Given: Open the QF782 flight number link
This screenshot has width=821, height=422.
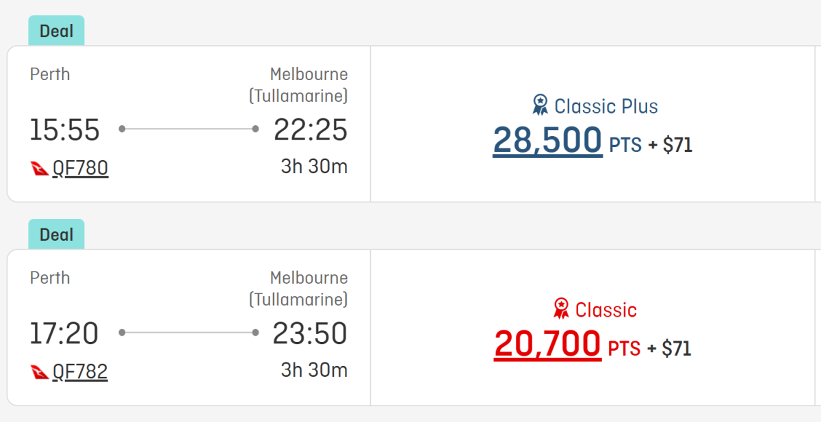Looking at the screenshot, I should [80, 372].
